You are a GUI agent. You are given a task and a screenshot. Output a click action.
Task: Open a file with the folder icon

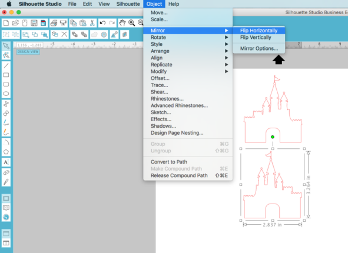[15, 23]
